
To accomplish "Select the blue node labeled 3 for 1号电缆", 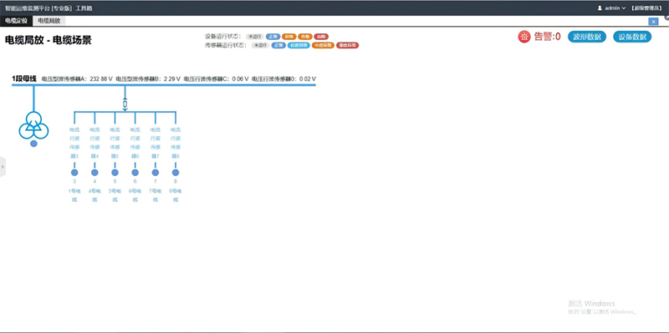I will [74, 173].
